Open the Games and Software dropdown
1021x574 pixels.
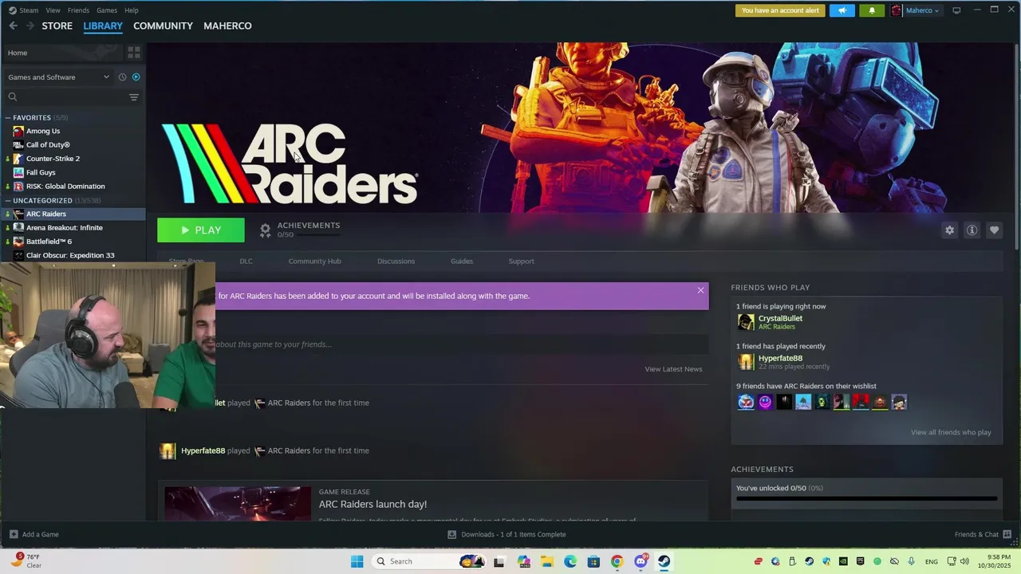pos(58,77)
